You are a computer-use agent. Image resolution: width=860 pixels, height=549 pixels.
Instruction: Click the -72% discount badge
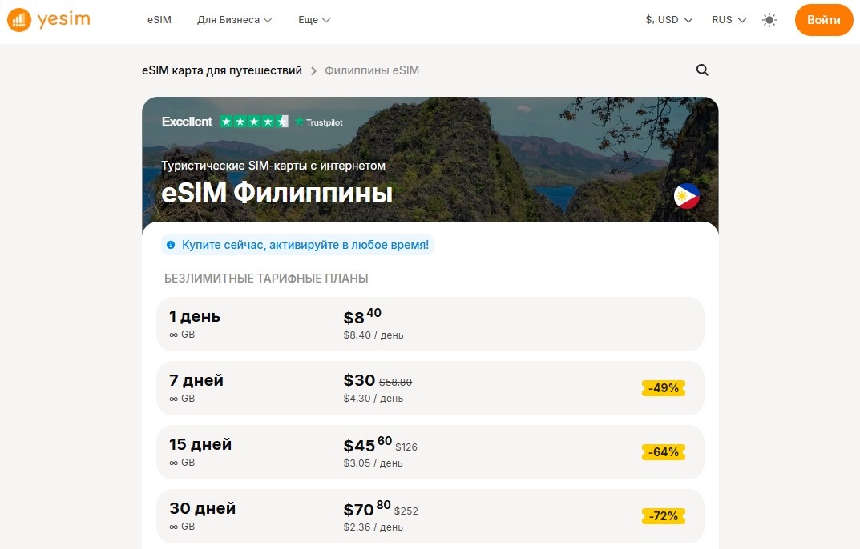click(x=663, y=516)
